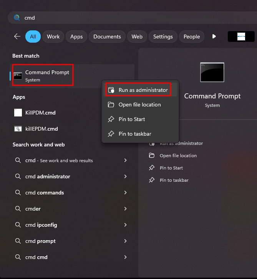Click the back arrow in search header
Image resolution: width=257 pixels, height=279 pixels.
coord(17,37)
